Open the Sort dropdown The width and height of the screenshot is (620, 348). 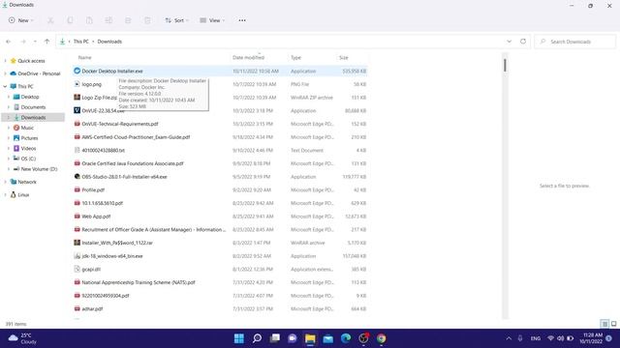point(176,20)
